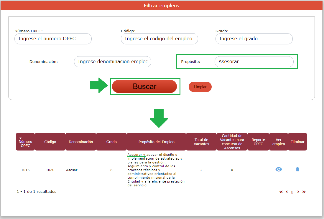Focus the Número OPEC input field
The image size is (324, 219).
click(x=53, y=39)
